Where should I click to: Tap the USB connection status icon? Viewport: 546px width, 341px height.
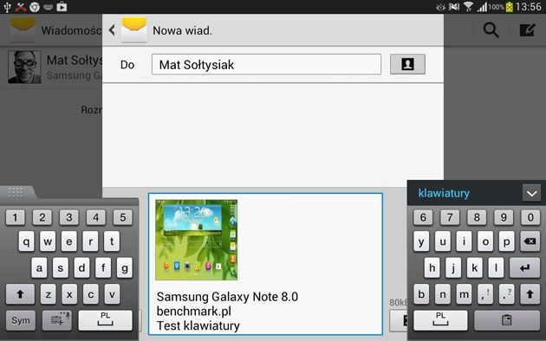pos(7,7)
